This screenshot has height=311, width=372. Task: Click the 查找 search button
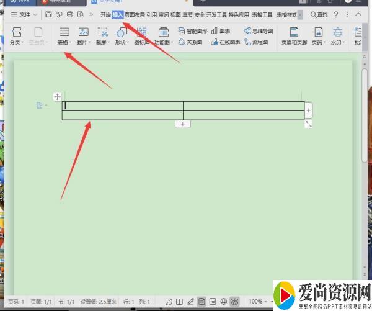(319, 14)
